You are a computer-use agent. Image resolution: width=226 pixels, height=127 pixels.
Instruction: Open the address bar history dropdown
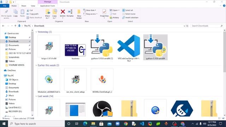184,26
